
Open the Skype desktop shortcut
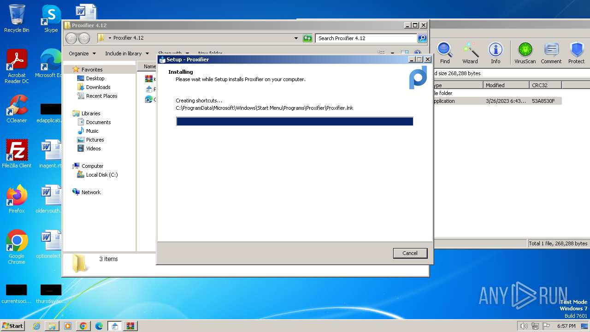51,18
